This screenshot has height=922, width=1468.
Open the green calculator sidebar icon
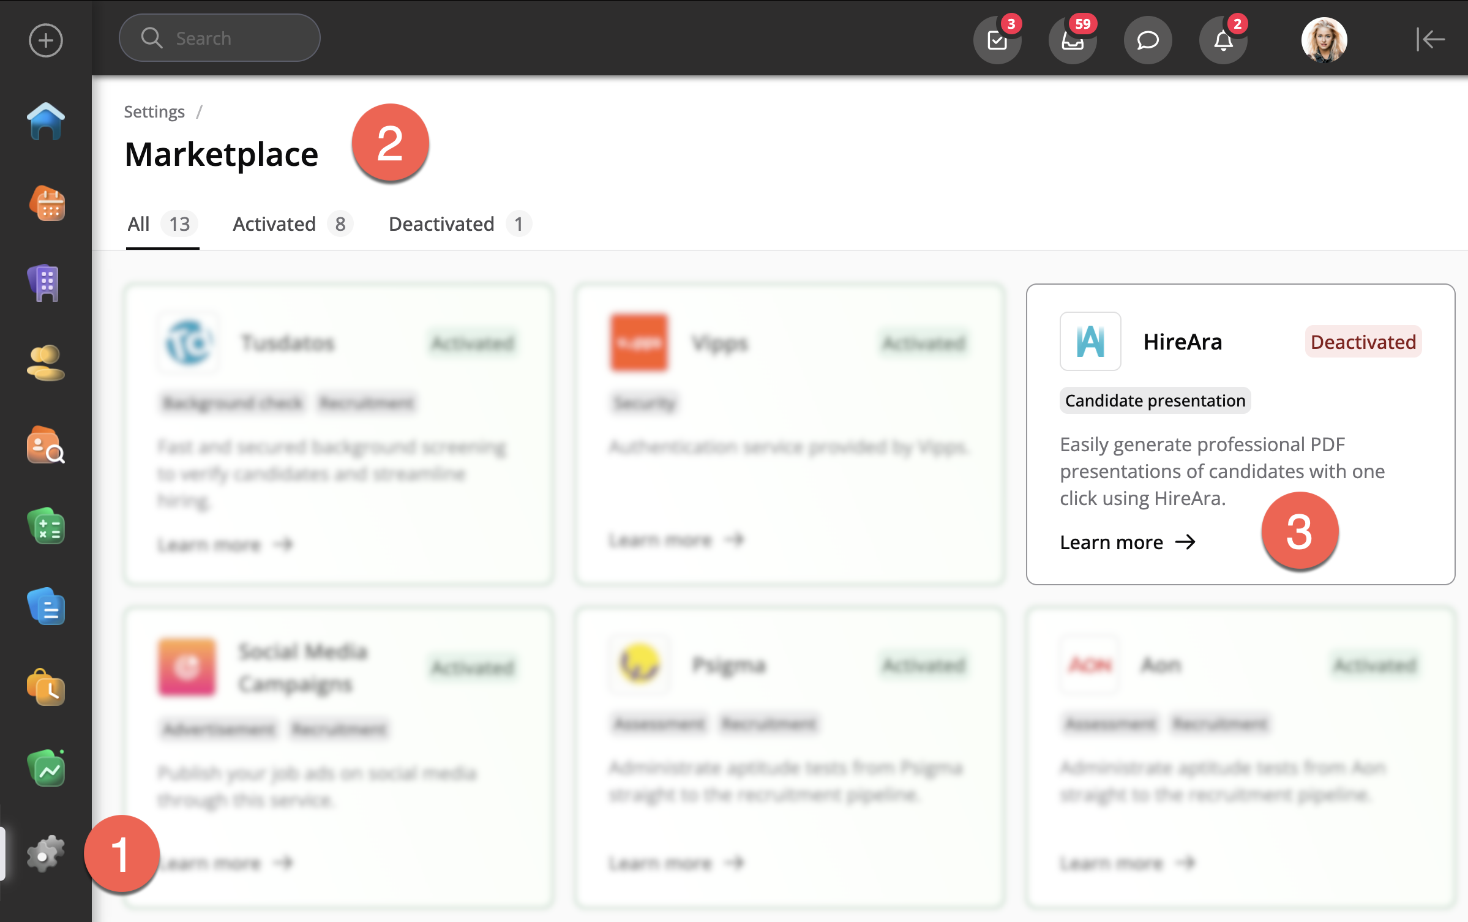[46, 527]
